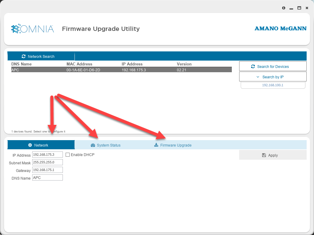This screenshot has height=235, width=314.
Task: Click the Firmware Upgrade Utility title
Action: tap(101, 29)
